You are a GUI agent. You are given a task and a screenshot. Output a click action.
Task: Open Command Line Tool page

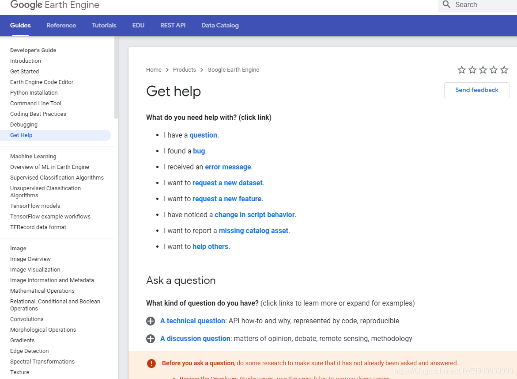click(x=36, y=103)
